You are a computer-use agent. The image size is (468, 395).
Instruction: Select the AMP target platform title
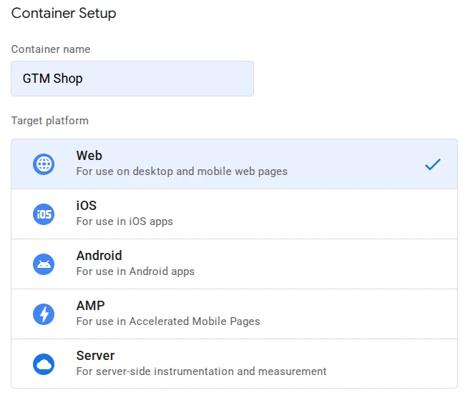point(90,306)
